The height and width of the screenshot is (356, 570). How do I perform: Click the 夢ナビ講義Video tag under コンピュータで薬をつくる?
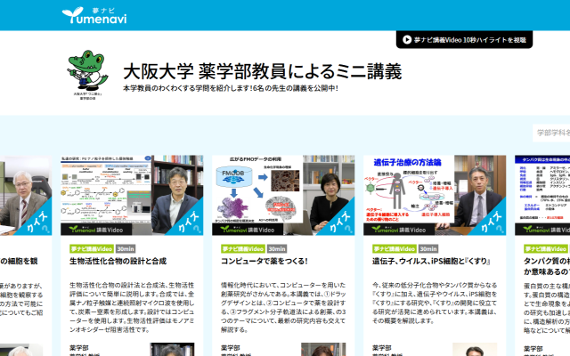tap(243, 249)
